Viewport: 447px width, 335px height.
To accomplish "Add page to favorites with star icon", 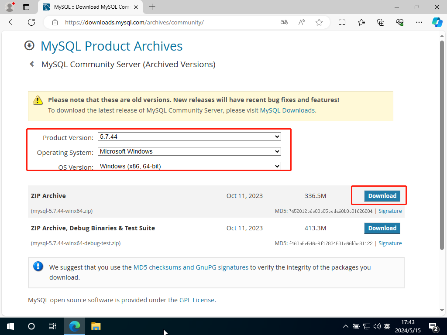I will (x=319, y=22).
